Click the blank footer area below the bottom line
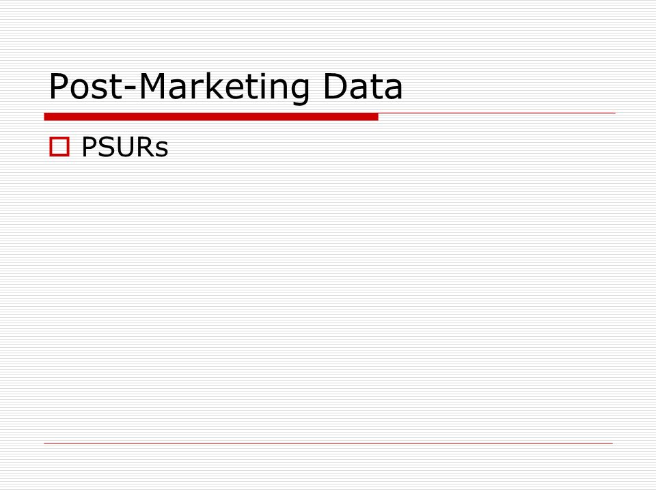This screenshot has width=656, height=492. coord(329,467)
